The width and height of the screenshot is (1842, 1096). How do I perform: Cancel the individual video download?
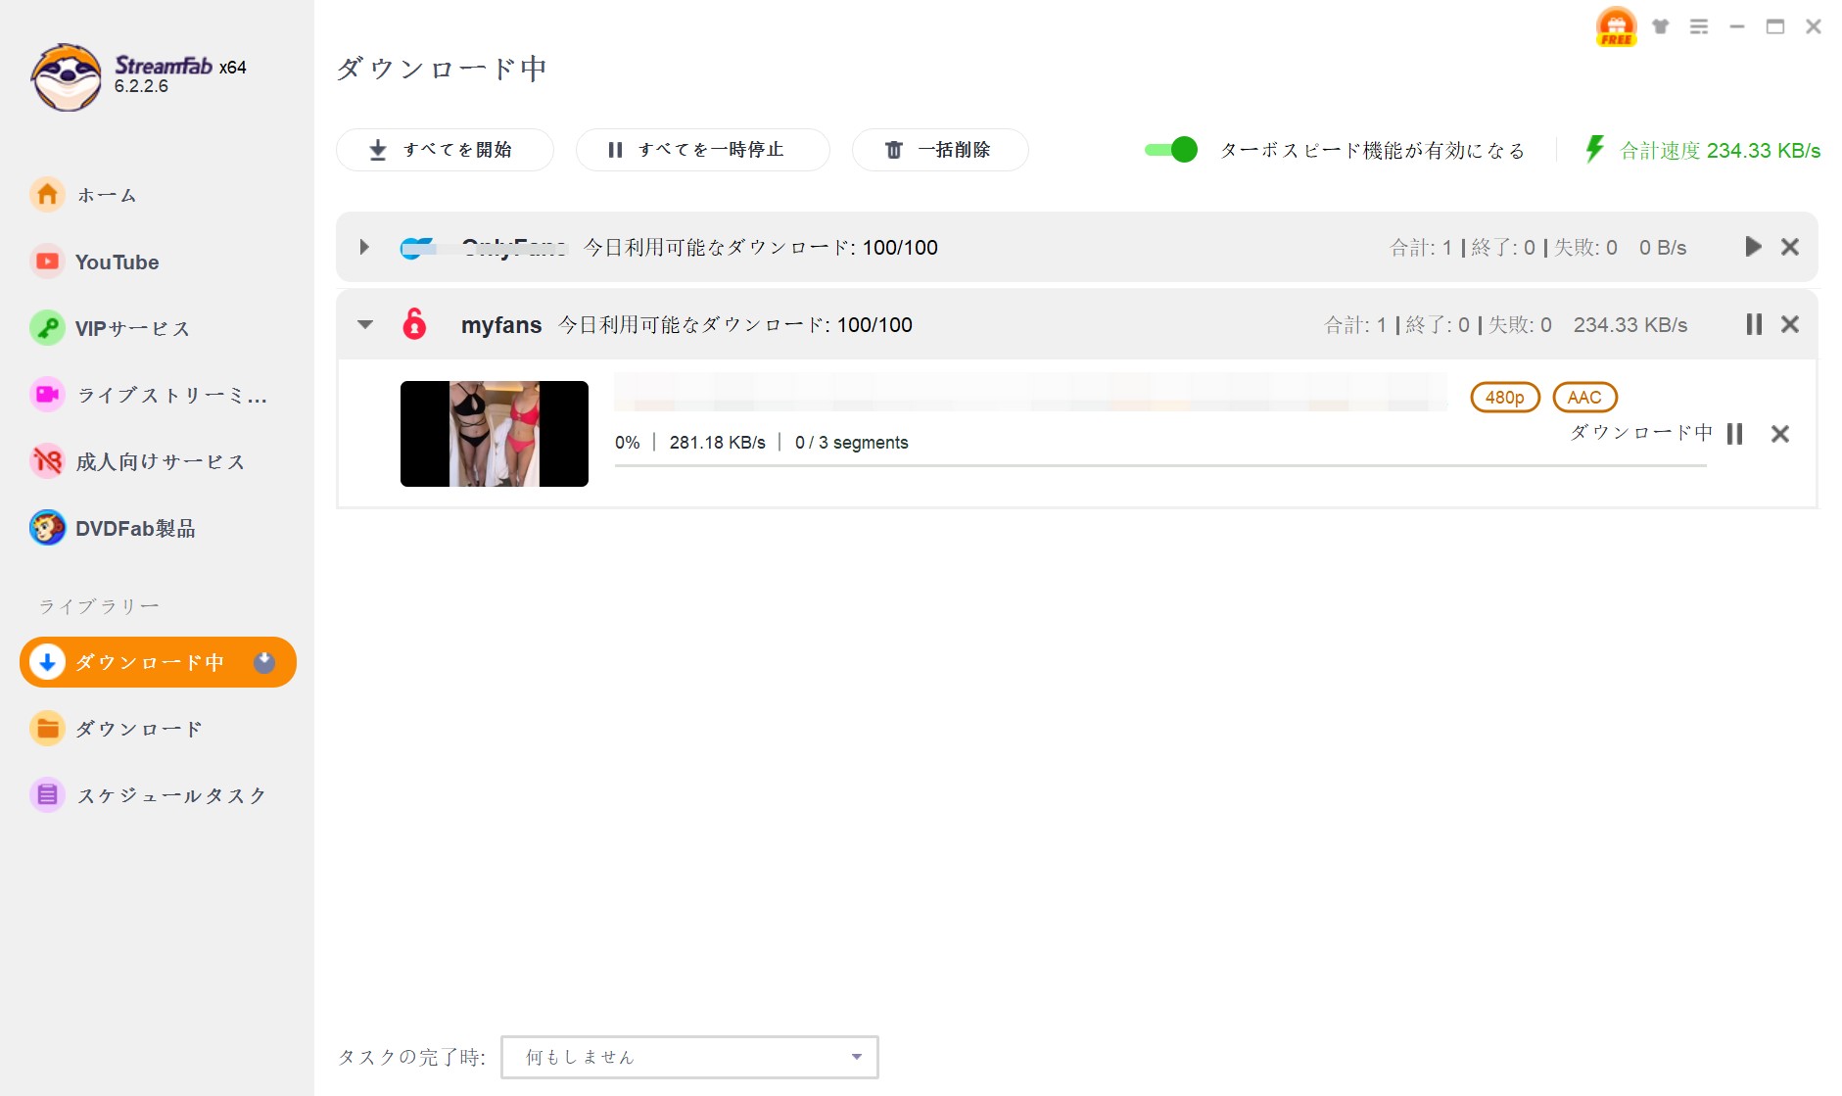(x=1780, y=434)
